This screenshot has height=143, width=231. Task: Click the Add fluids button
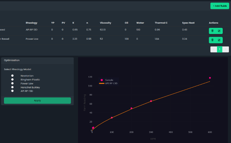[x=219, y=6]
